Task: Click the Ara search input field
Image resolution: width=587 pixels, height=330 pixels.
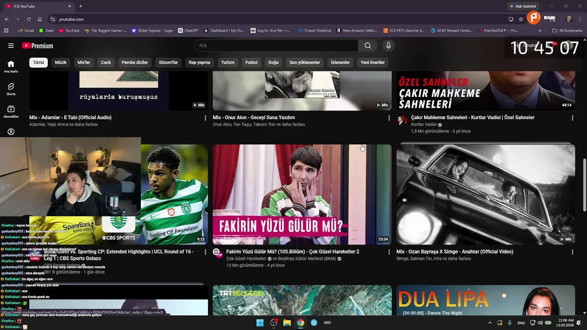Action: tap(276, 45)
